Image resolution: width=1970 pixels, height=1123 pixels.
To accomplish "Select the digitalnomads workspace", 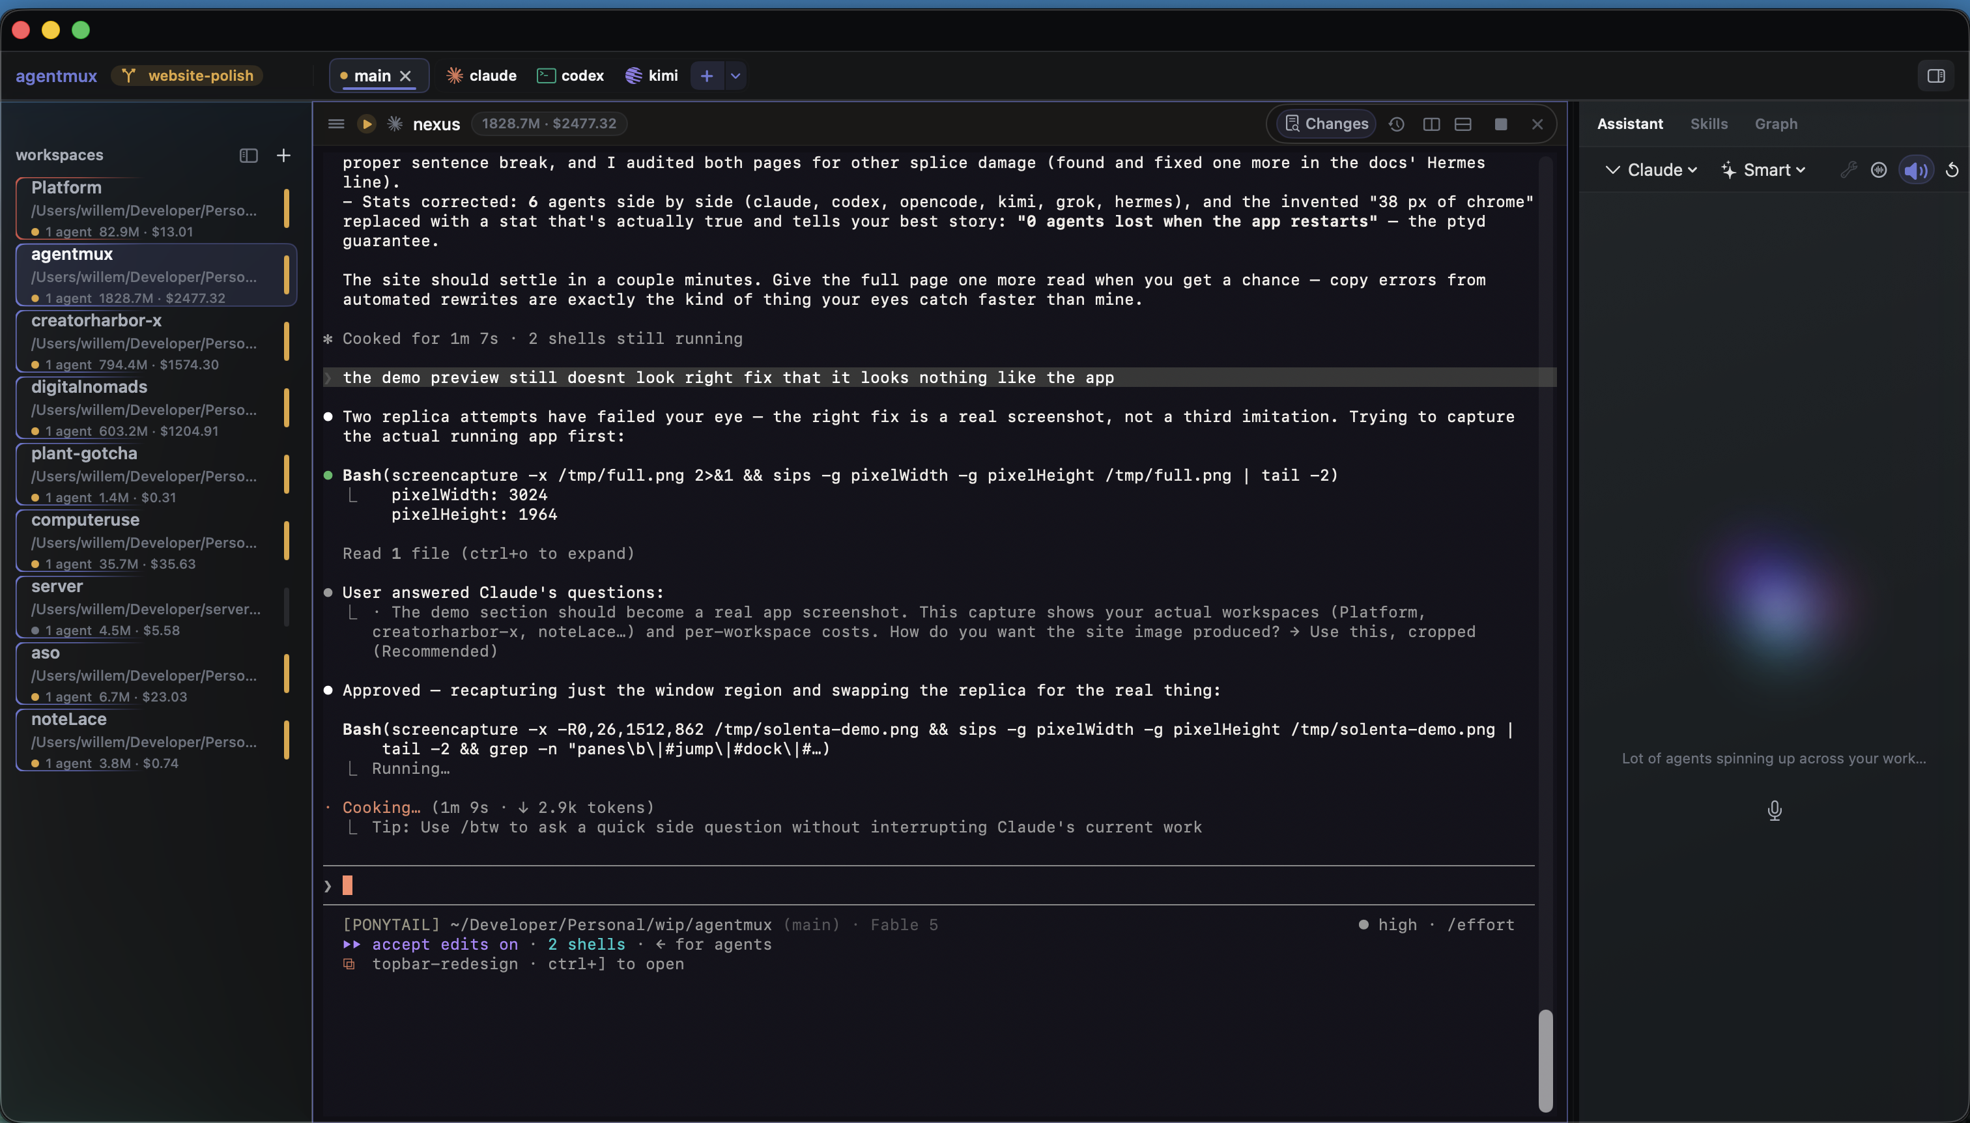I will pos(155,407).
